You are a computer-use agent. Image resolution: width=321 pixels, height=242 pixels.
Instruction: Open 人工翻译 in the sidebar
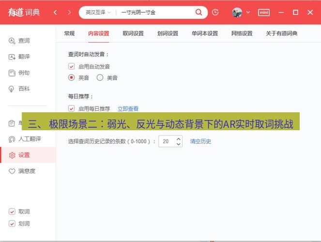[25, 139]
